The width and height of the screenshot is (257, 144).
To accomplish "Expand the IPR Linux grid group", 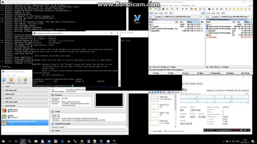I will click(x=3, y=90).
